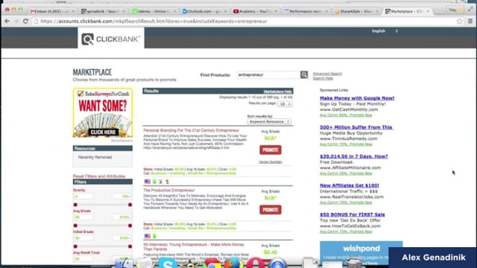Open the English language dropdown
This screenshot has height=268, width=477.
pos(385,31)
